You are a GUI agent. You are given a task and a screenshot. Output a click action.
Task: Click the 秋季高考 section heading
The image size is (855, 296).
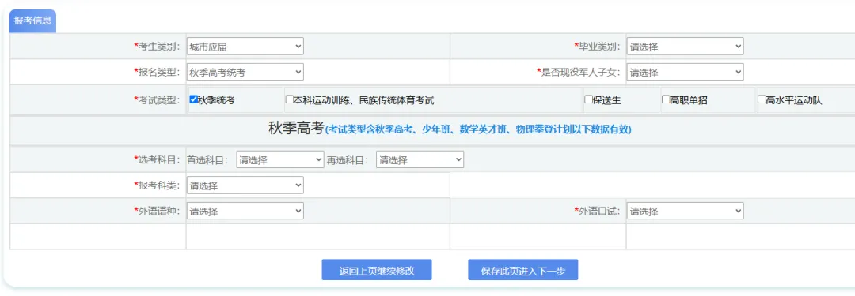(x=296, y=129)
